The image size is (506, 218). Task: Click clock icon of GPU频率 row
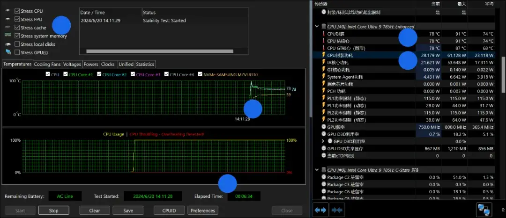pyautogui.click(x=324, y=127)
